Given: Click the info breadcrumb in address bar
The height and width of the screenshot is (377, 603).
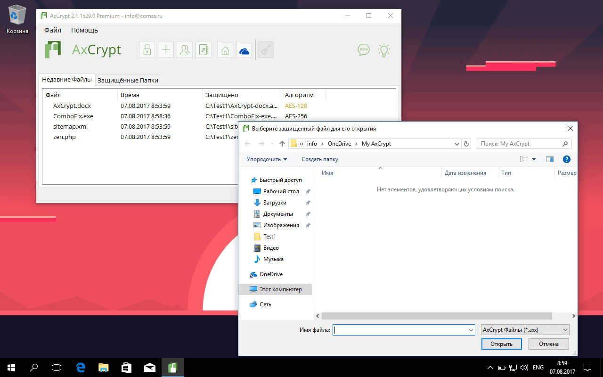Looking at the screenshot, I should click(312, 144).
